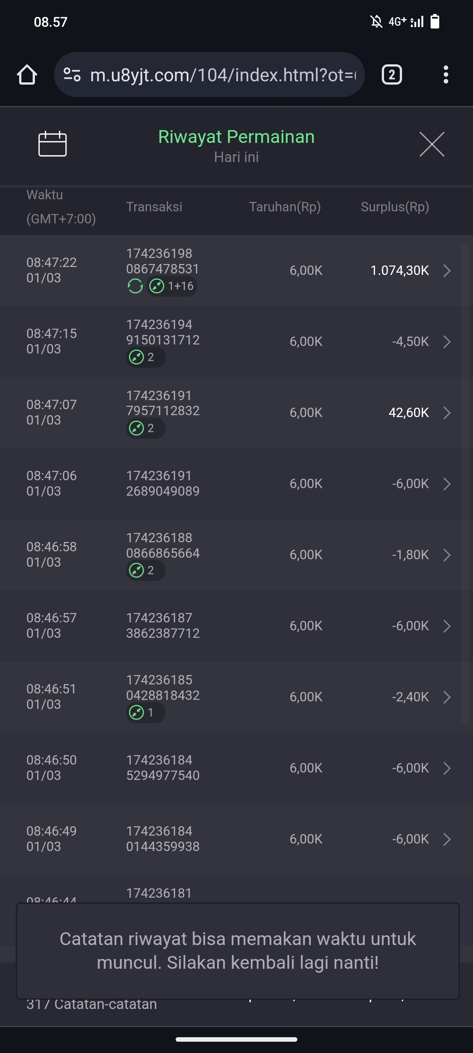The image size is (473, 1053).
Task: Open the browser tab switcher showing 2
Action: 392,75
